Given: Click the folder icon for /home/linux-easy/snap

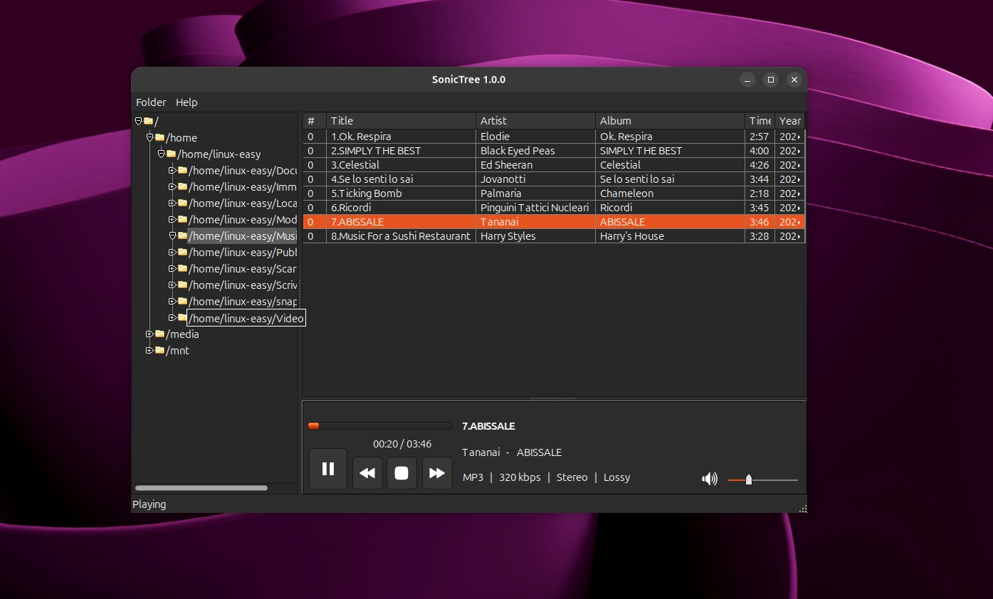Looking at the screenshot, I should tap(182, 301).
